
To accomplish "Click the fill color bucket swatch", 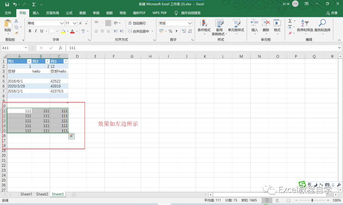I will pyautogui.click(x=63, y=31).
